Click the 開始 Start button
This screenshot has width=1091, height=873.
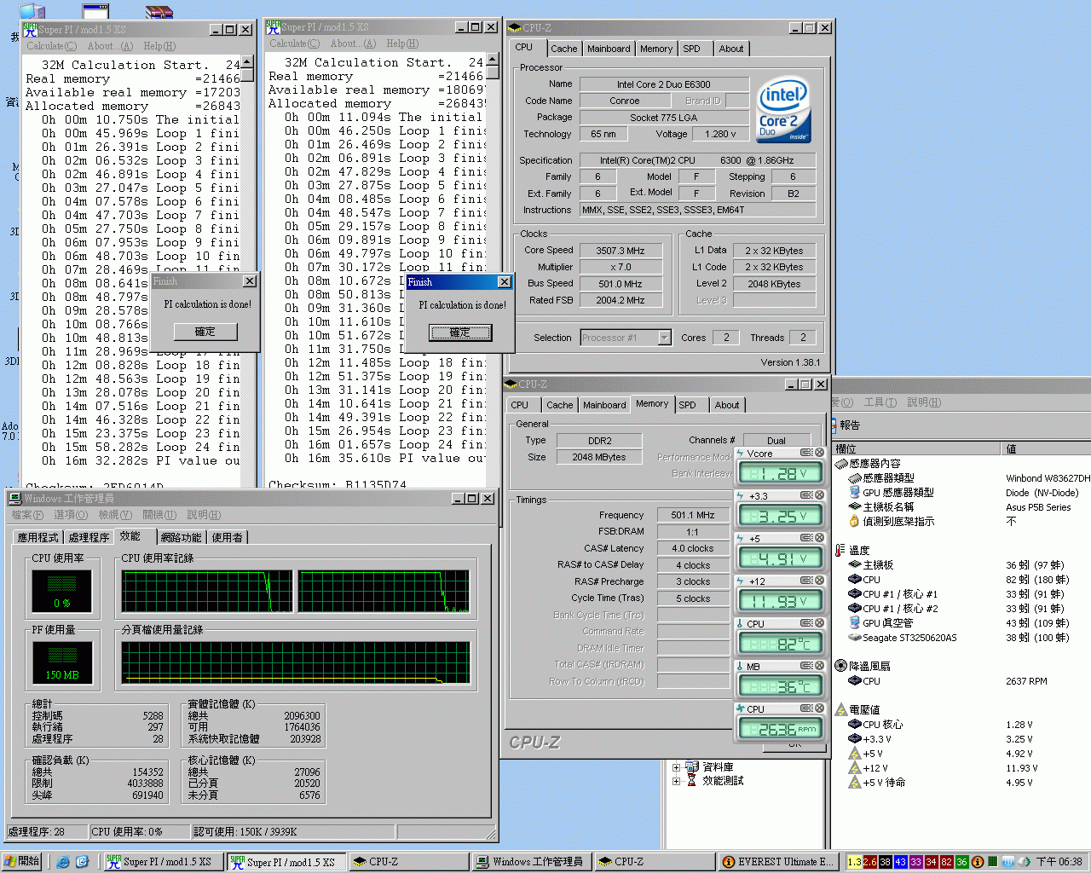tap(22, 862)
